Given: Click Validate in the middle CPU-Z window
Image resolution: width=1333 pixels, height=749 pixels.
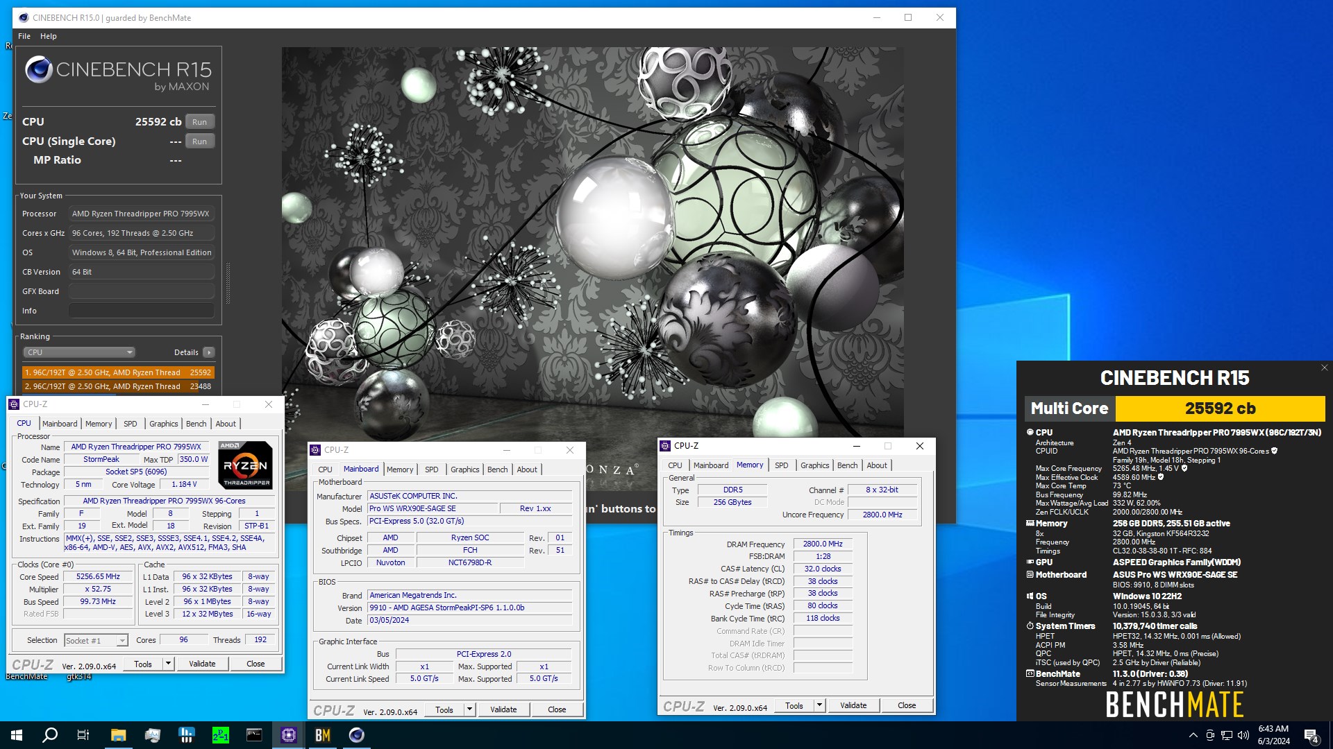Looking at the screenshot, I should [x=503, y=709].
